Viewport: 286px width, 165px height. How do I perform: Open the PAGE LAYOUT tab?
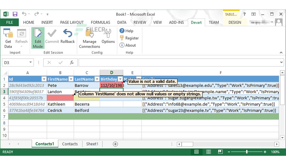pos(72,22)
